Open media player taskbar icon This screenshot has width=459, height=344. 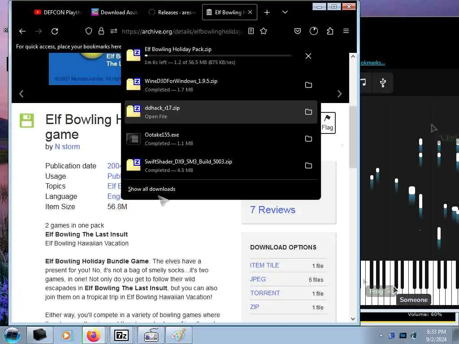pos(66,335)
